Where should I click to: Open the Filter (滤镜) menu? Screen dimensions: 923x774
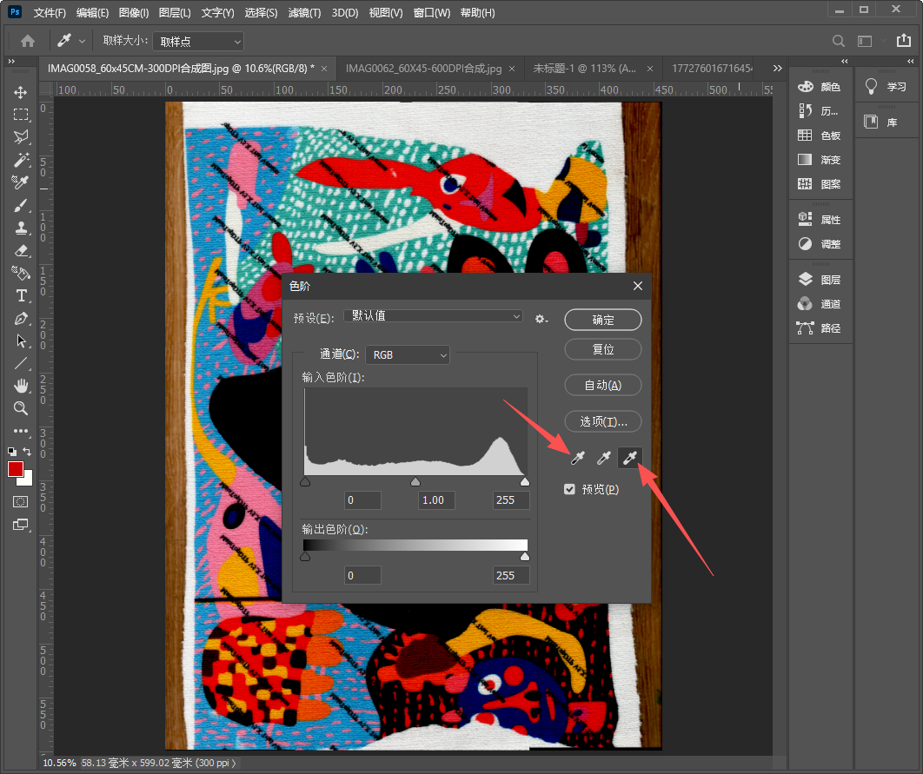pyautogui.click(x=303, y=13)
